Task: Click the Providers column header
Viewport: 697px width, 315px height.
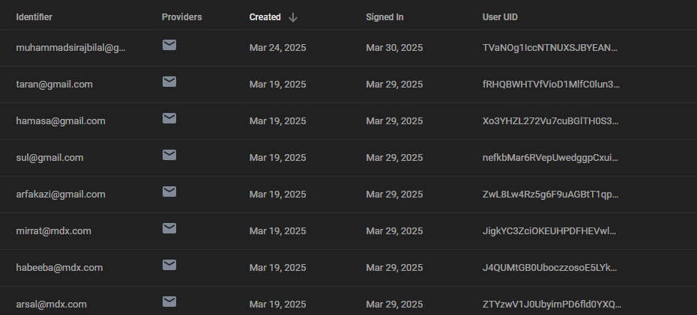Action: coord(181,17)
